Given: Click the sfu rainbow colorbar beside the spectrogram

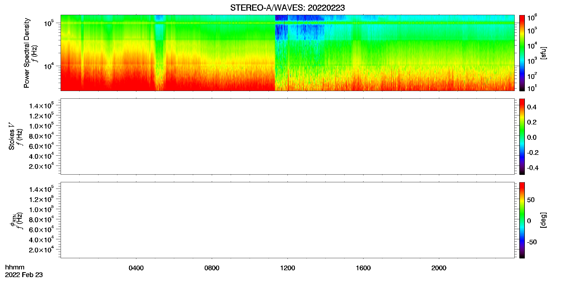Looking at the screenshot, I should click(x=522, y=53).
